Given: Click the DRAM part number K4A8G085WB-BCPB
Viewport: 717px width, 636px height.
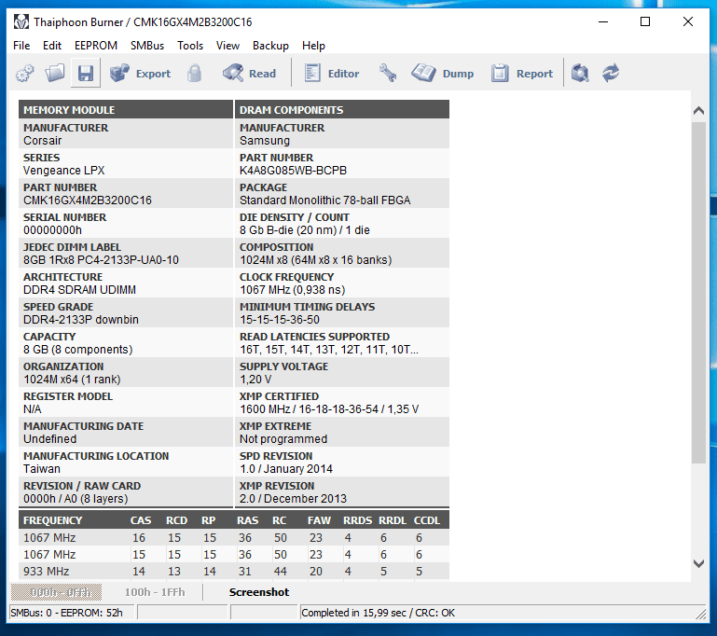Looking at the screenshot, I should pyautogui.click(x=293, y=171).
